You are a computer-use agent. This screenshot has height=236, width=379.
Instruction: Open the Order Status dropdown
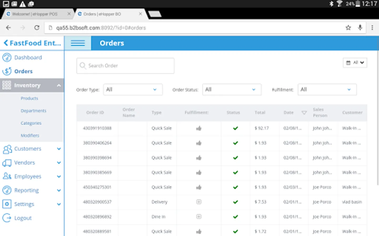232,89
